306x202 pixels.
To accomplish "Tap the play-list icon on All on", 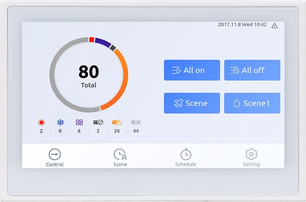I will tap(176, 70).
